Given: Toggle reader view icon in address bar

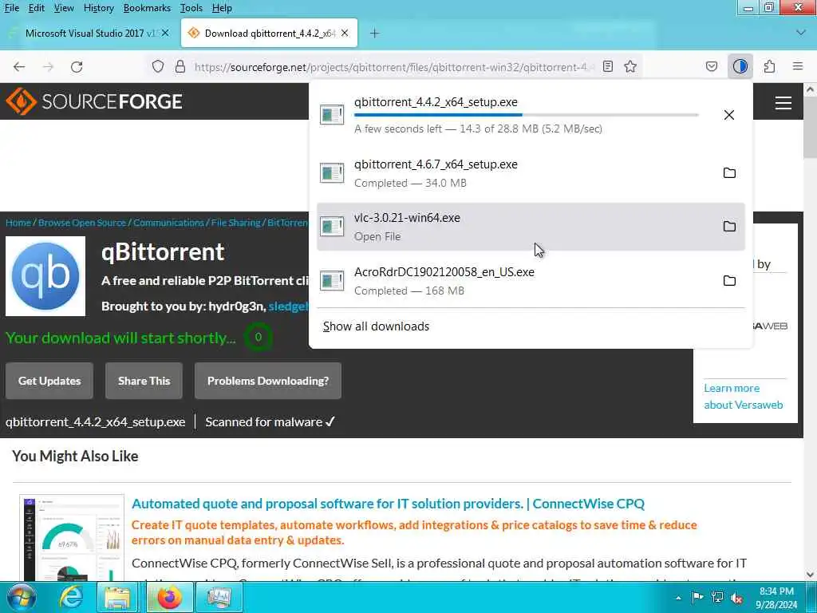Looking at the screenshot, I should [607, 67].
